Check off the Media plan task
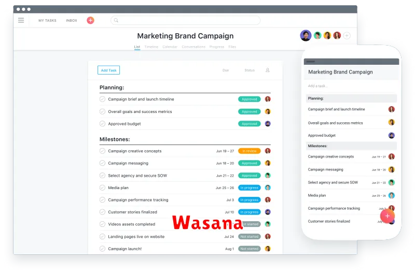 click(x=102, y=188)
